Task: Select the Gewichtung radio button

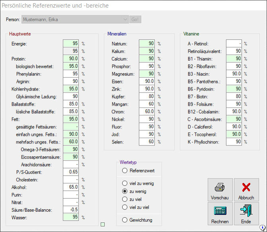Action: (125, 220)
